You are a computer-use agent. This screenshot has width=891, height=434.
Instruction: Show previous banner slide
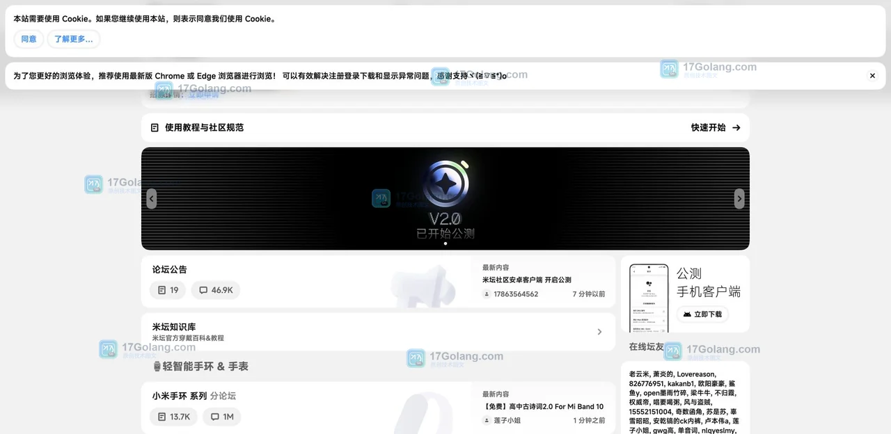(x=152, y=199)
